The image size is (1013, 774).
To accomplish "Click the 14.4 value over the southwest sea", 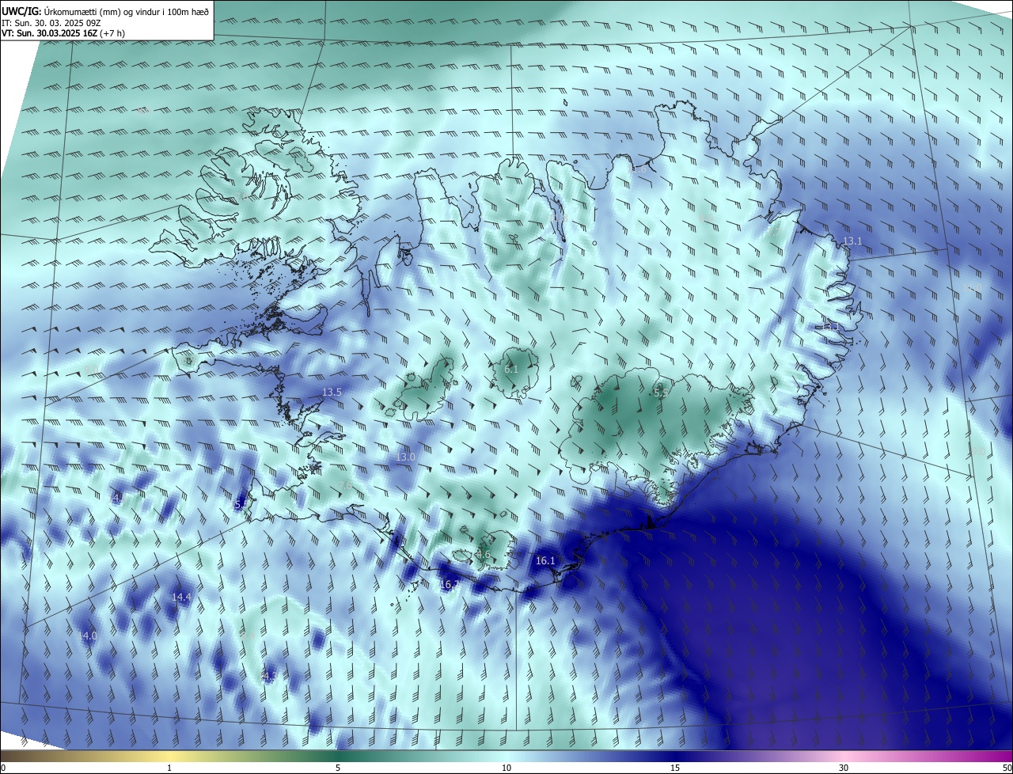I will (182, 597).
